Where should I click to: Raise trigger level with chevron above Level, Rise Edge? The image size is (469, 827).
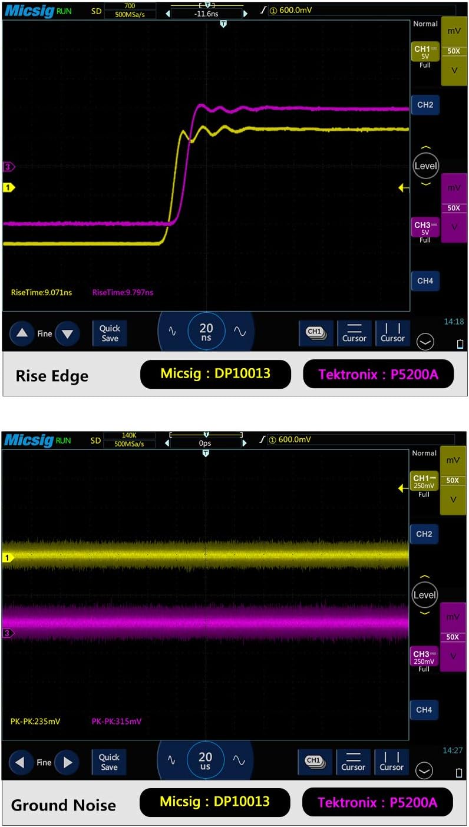point(426,147)
